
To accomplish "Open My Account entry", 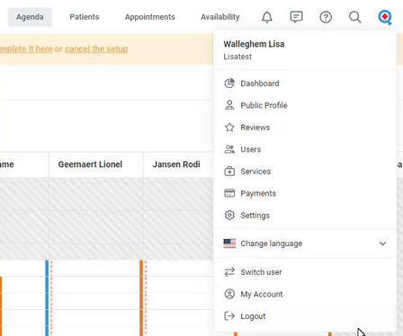I will tap(305, 294).
